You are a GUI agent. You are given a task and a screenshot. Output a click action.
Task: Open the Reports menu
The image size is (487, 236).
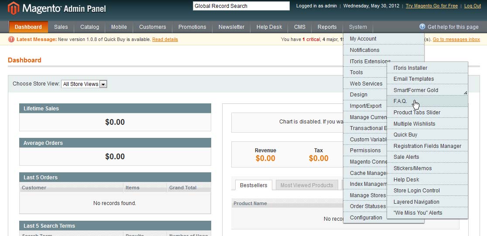(x=327, y=27)
